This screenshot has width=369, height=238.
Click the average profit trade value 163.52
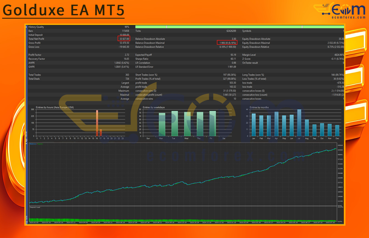tap(233, 87)
